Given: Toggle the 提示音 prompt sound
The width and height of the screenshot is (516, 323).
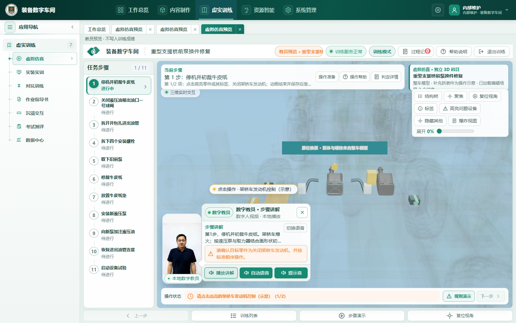Looking at the screenshot, I should point(291,273).
